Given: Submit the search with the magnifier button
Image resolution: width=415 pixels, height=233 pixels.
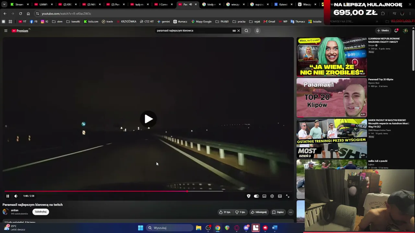Looking at the screenshot, I should click(246, 31).
